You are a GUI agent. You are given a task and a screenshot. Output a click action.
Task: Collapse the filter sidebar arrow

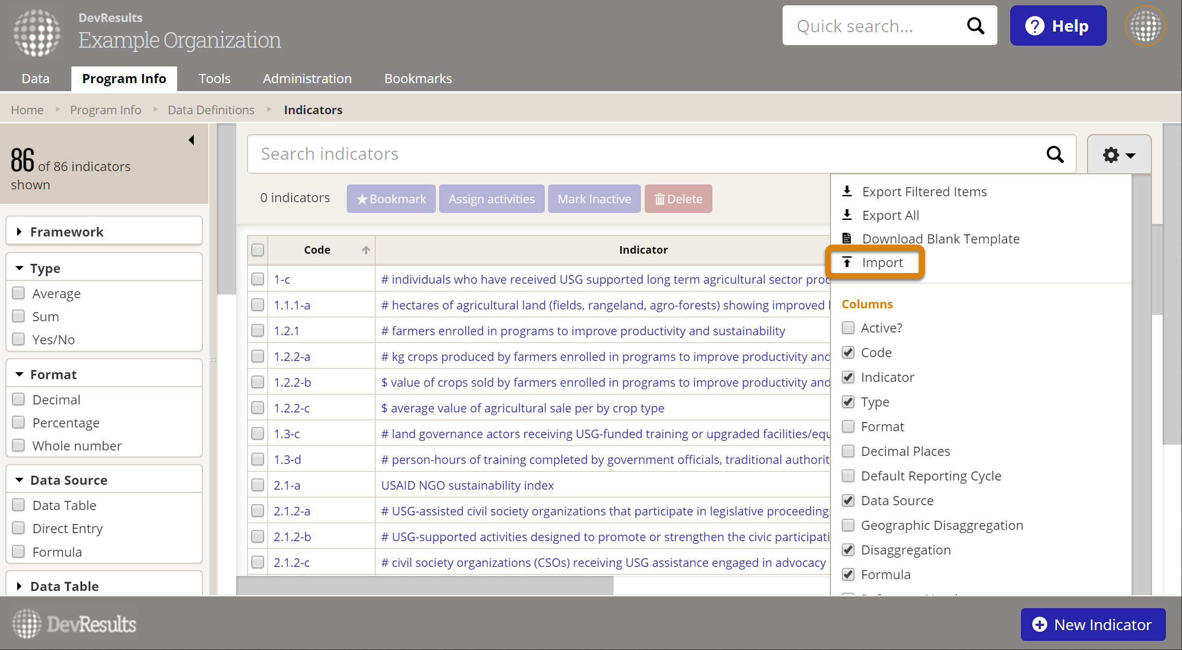(191, 140)
